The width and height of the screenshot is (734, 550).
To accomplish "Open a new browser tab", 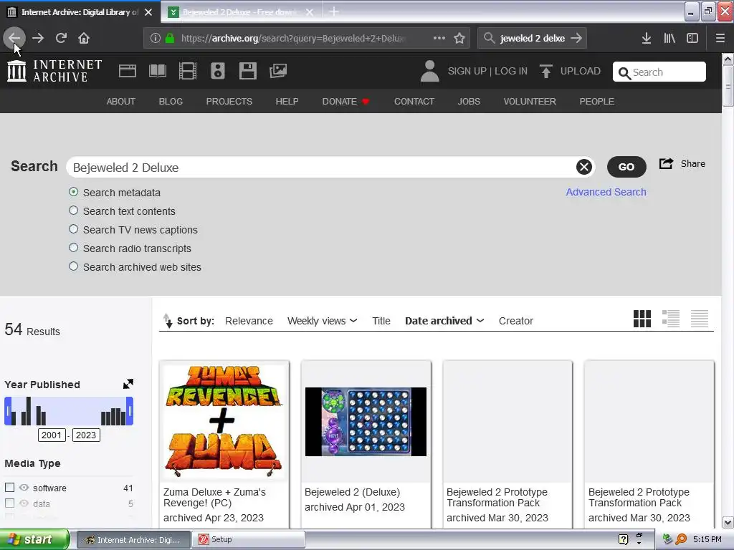I will [x=334, y=11].
